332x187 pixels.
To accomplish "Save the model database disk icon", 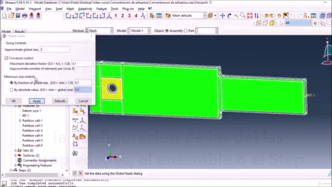I will point(18,16).
